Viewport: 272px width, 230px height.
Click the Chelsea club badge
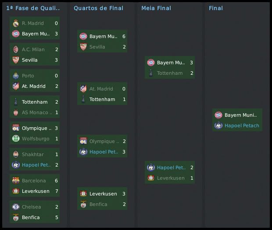click(15, 207)
